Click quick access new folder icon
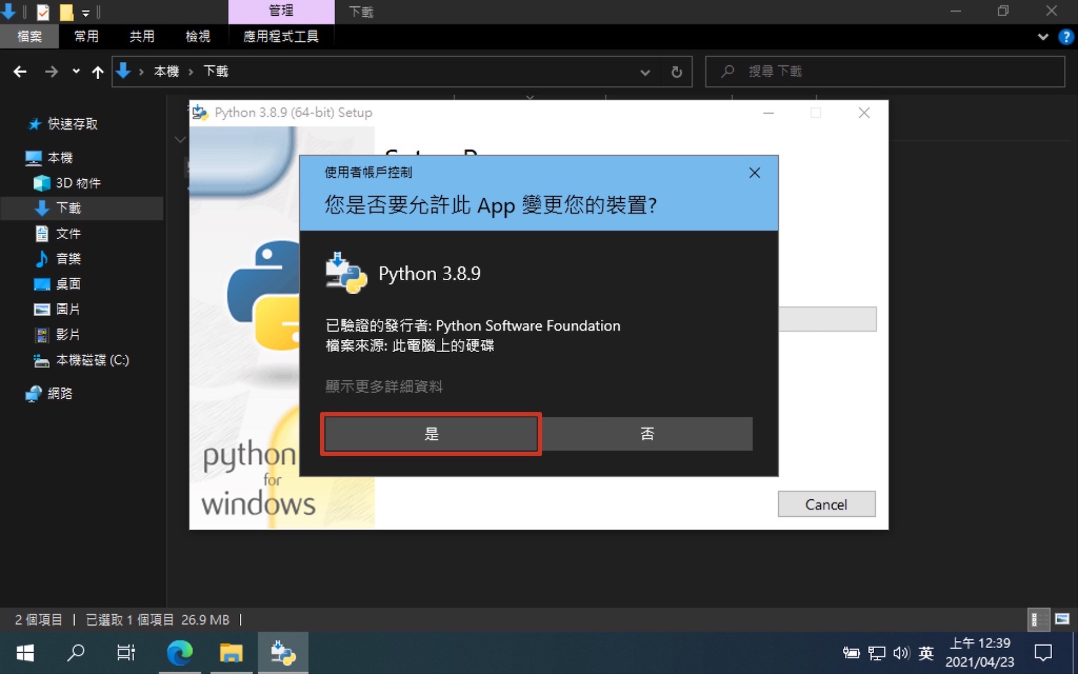The height and width of the screenshot is (674, 1078). pos(66,11)
